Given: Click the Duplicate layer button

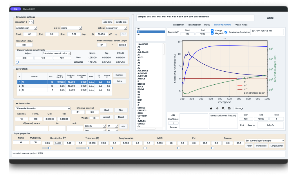Looking at the screenshot, I should [x=119, y=75].
